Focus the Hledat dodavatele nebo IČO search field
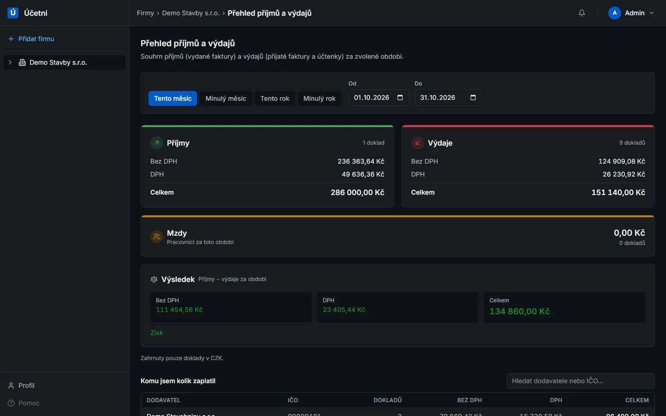 pos(580,381)
